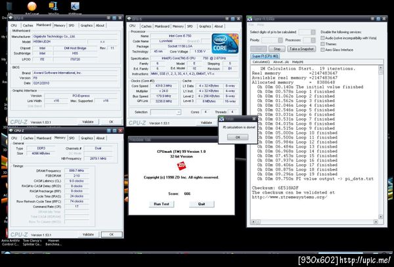Click the red ZD logo in CPUmark

181,165
